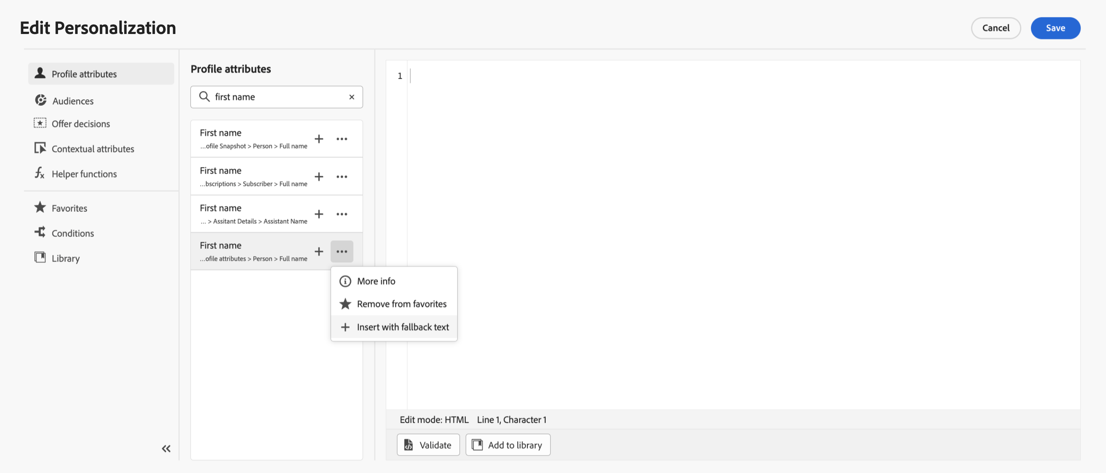Open Library in the sidebar
The image size is (1106, 473).
65,258
